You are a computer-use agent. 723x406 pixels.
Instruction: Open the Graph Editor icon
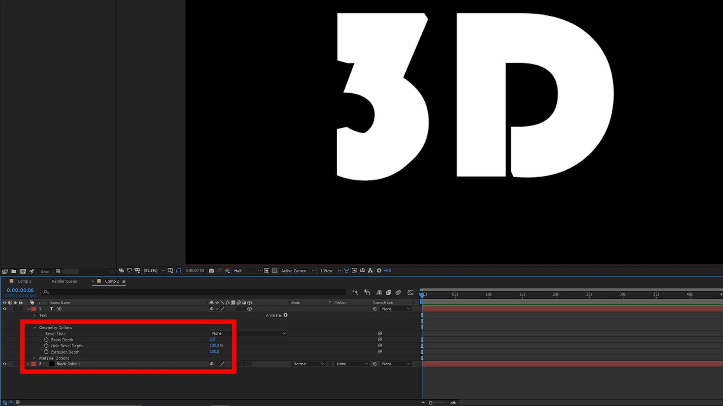[x=410, y=292]
